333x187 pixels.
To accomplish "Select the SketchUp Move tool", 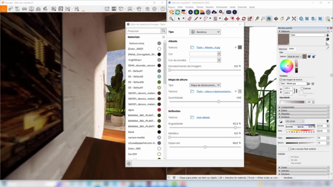I will [x=238, y=19].
